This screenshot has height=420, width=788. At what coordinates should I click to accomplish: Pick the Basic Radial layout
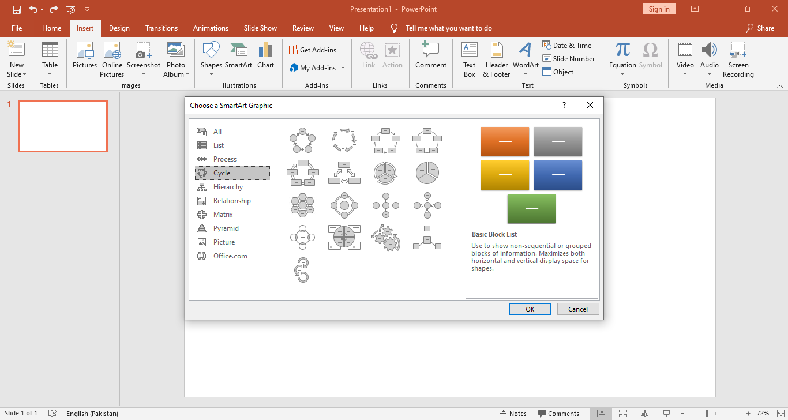pyautogui.click(x=386, y=205)
